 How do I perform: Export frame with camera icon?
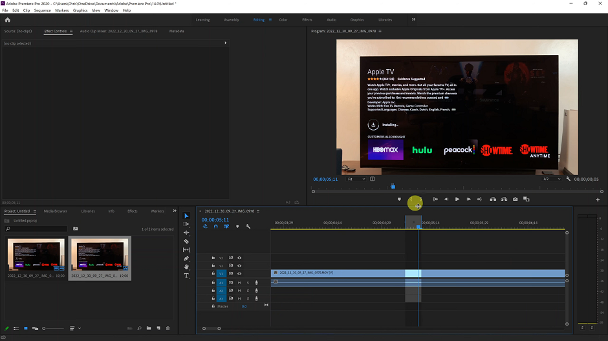click(x=516, y=200)
